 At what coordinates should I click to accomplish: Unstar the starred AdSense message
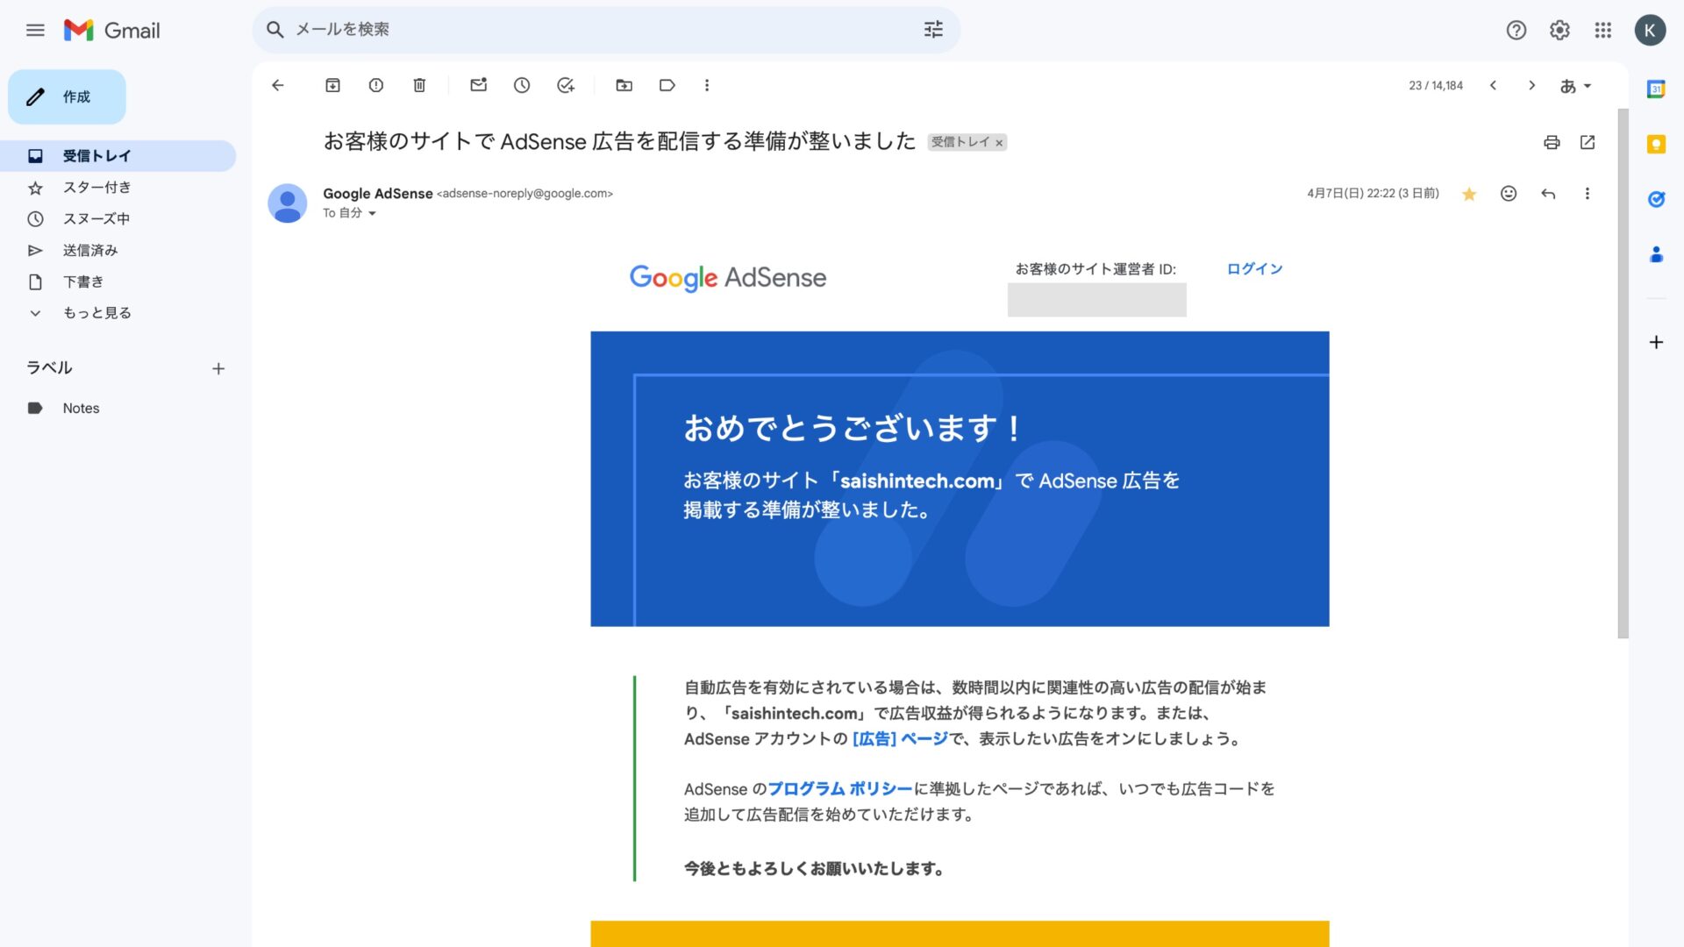pos(1469,194)
